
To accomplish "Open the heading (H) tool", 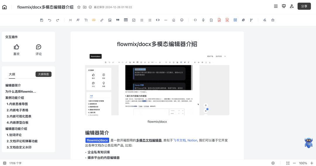I will coord(70,20).
